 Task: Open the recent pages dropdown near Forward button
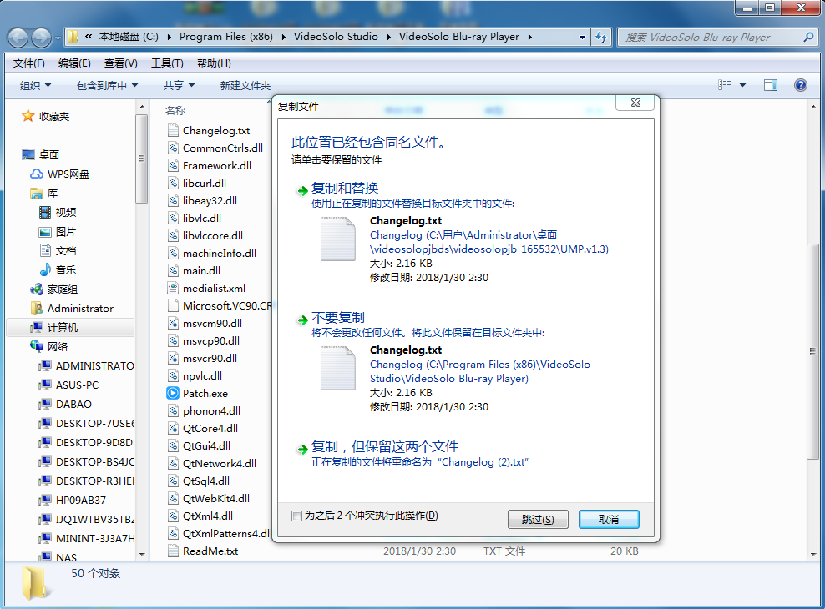pyautogui.click(x=58, y=38)
